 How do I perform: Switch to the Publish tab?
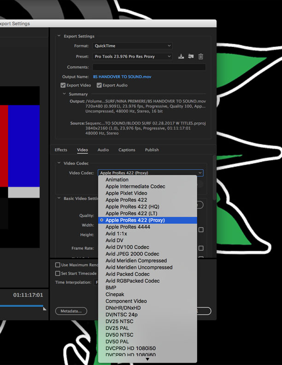coord(152,150)
